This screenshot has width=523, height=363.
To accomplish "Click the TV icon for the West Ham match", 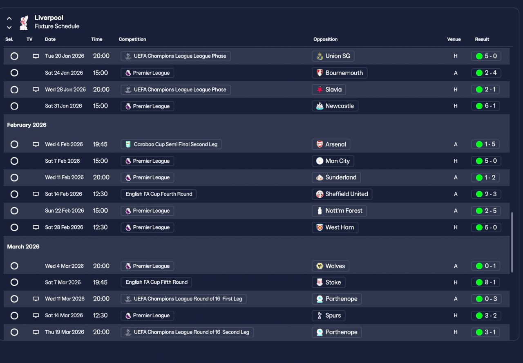I will [36, 227].
